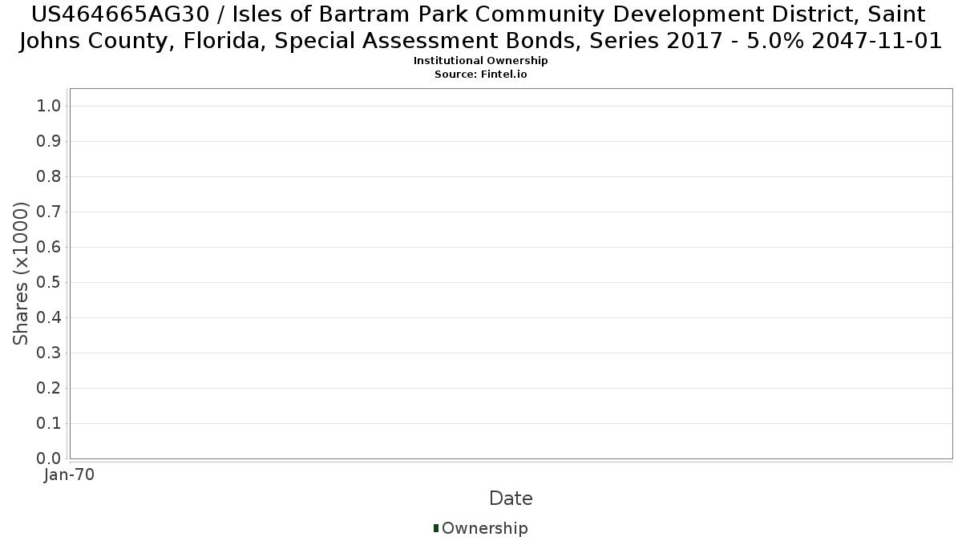Click the green Ownership legend color swatch
Image resolution: width=962 pixels, height=541 pixels.
coord(436,528)
